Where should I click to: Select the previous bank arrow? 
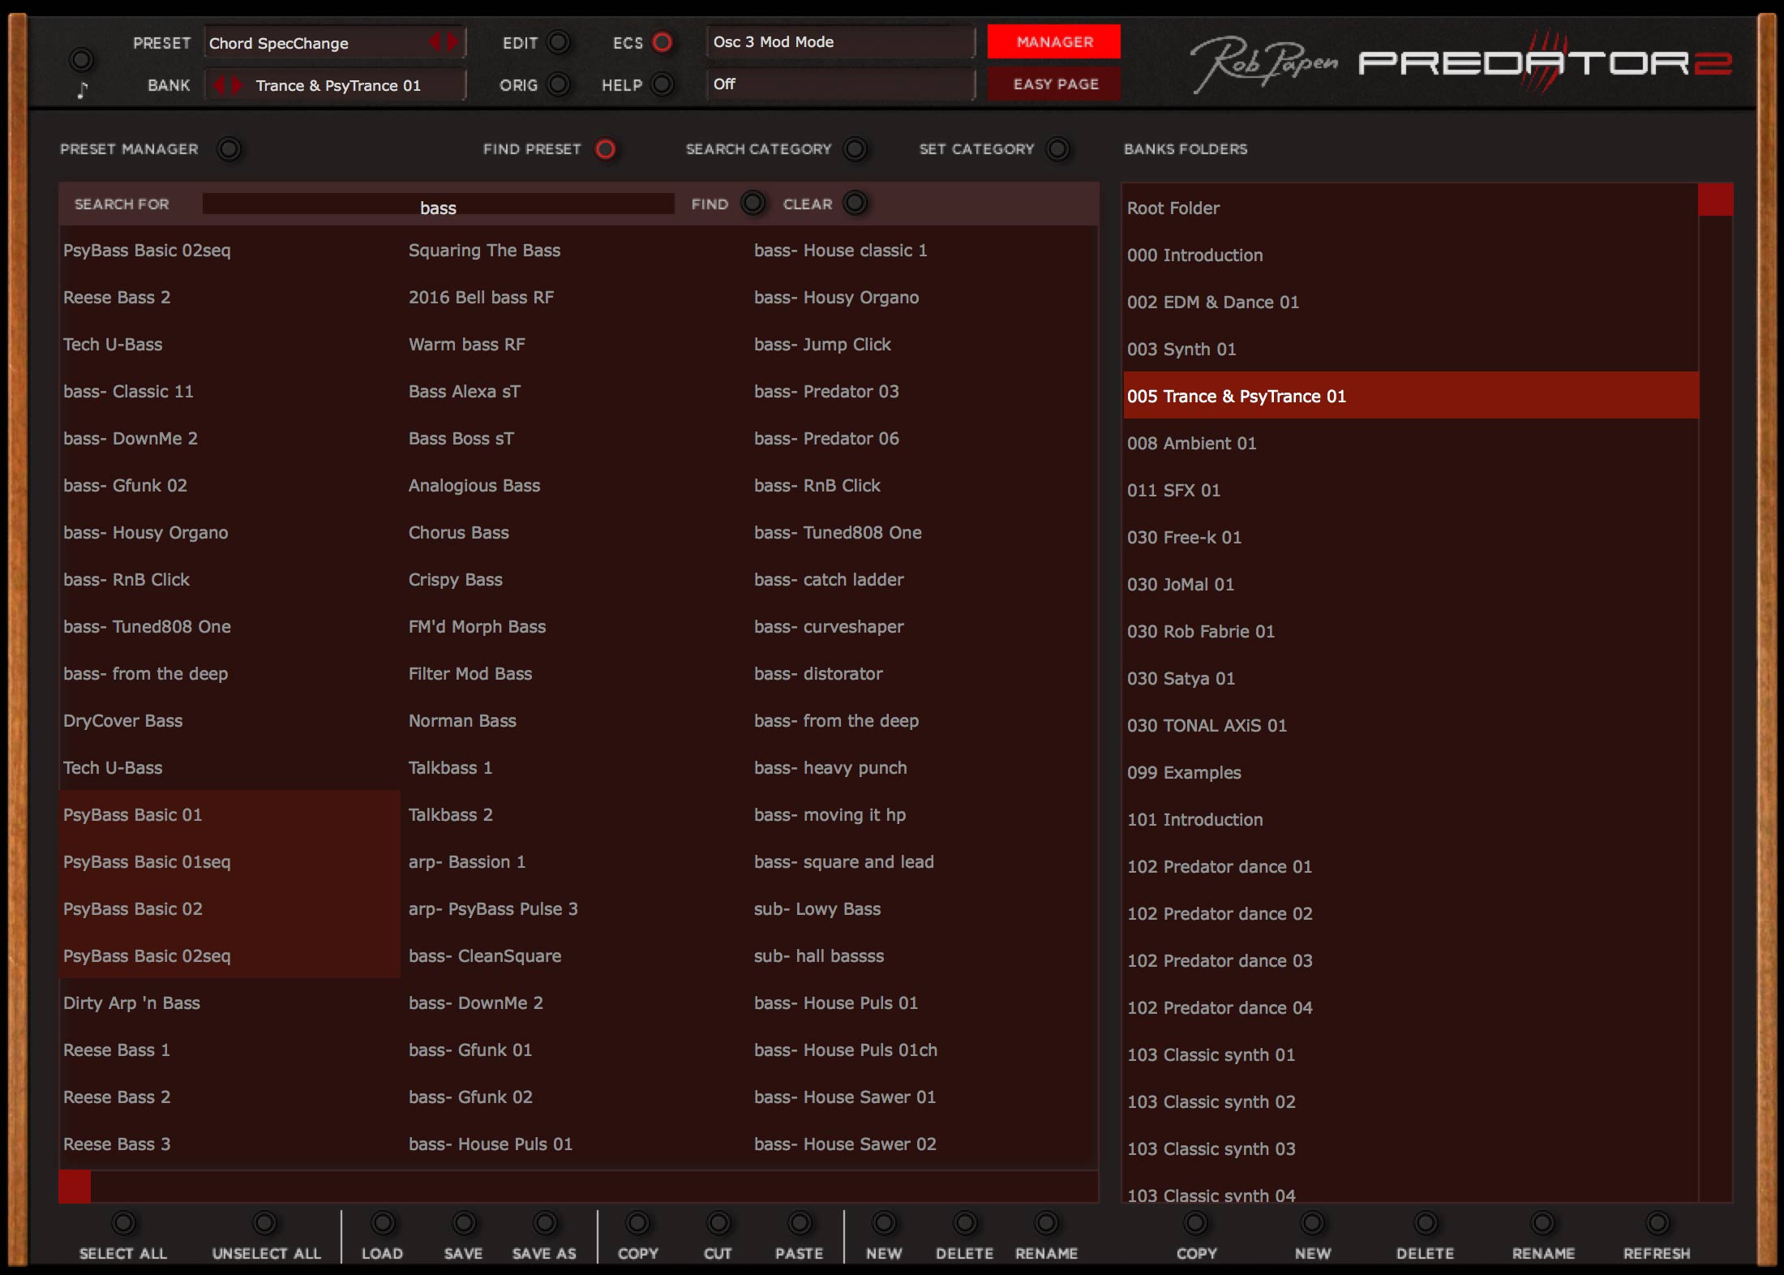(x=219, y=84)
